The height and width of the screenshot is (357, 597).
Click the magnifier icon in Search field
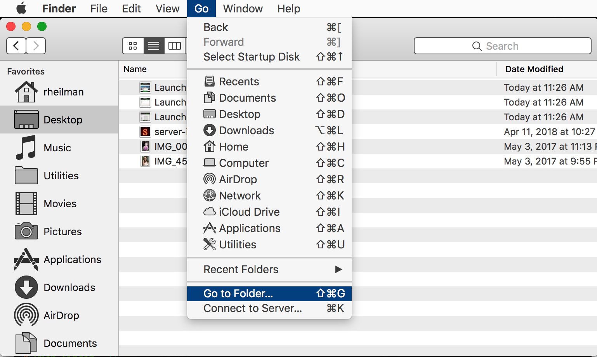pyautogui.click(x=477, y=46)
